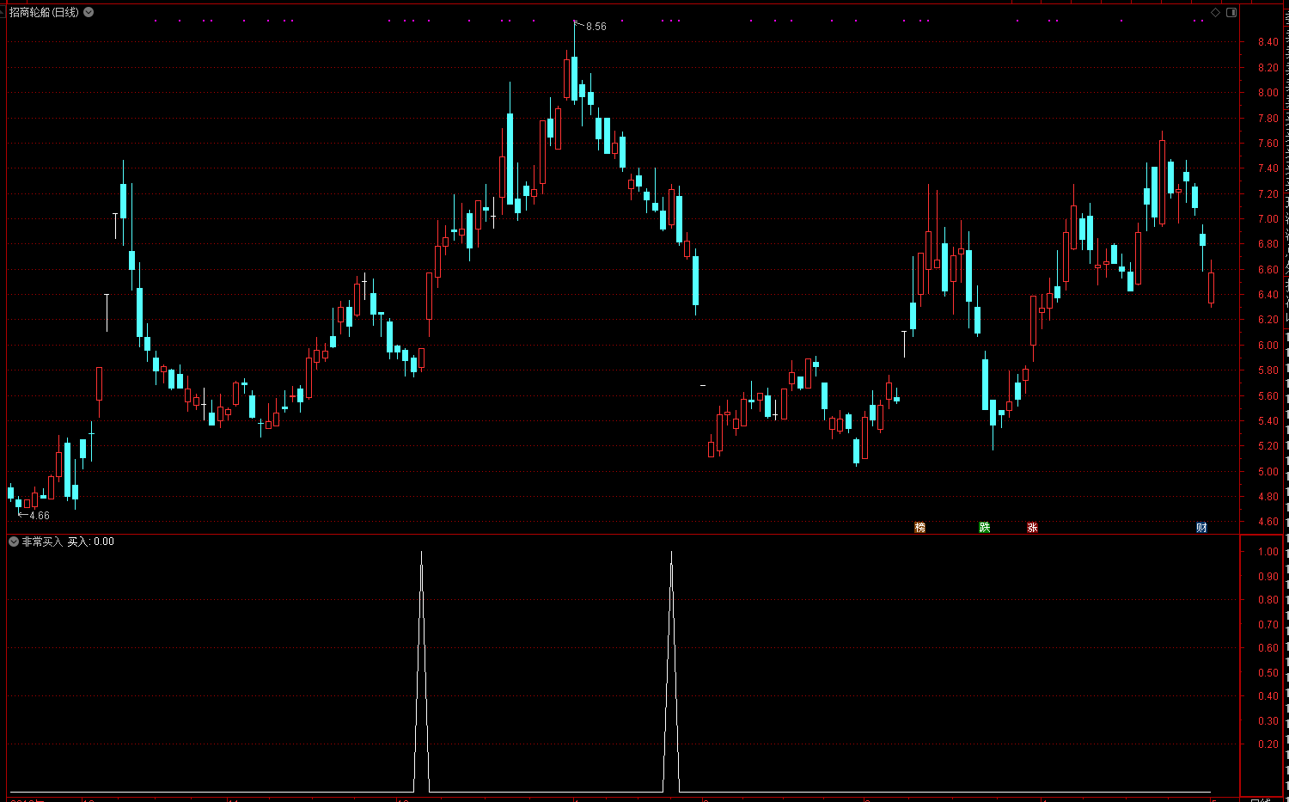The width and height of the screenshot is (1289, 802).
Task: Click the 0.20 indicator axis label
Action: point(1268,744)
